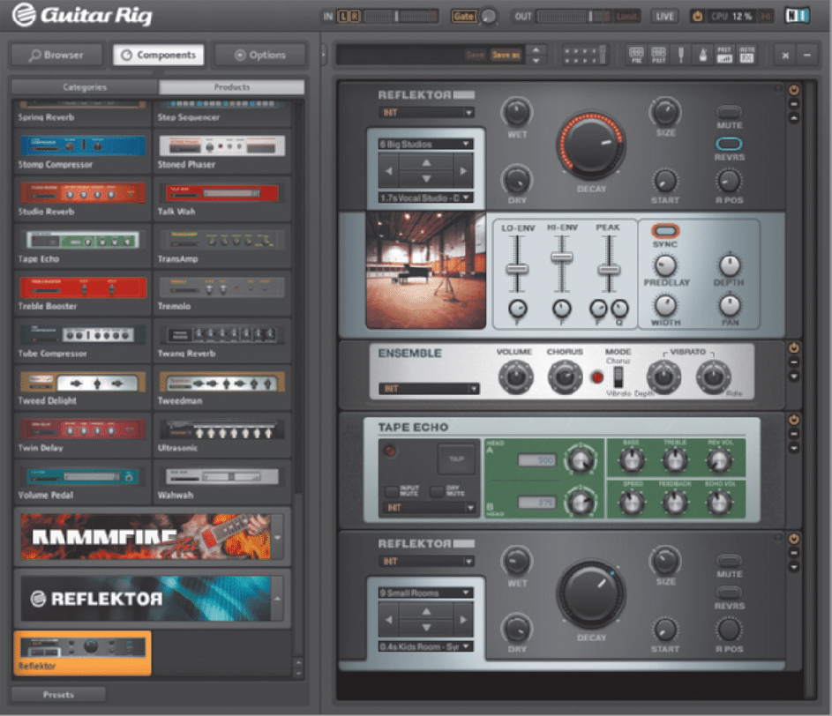This screenshot has height=716, width=832.
Task: Add the Stoned Phaser component
Action: [221, 151]
